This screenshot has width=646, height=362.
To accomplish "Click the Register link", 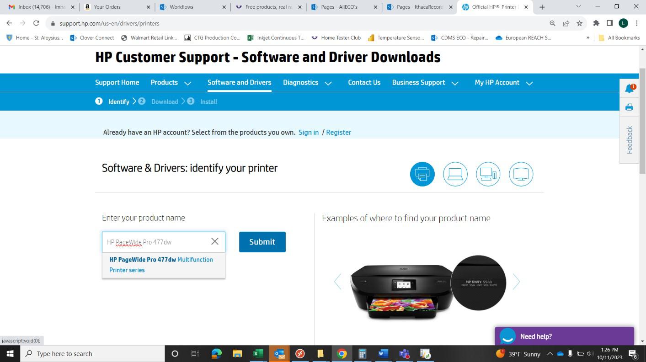I will click(339, 132).
